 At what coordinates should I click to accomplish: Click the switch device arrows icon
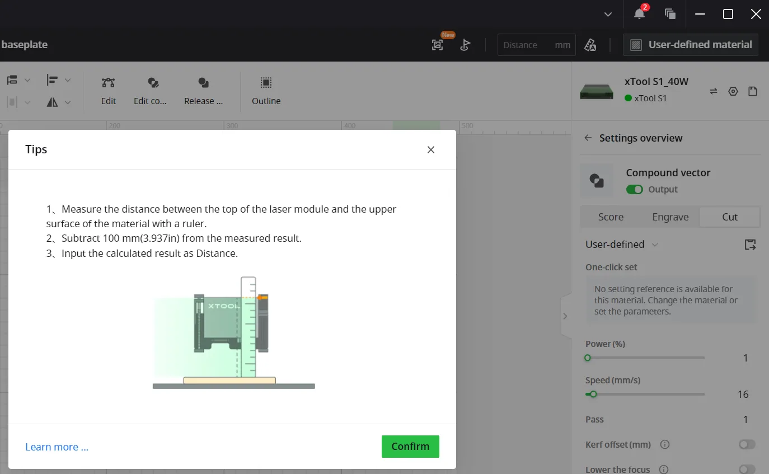[714, 91]
